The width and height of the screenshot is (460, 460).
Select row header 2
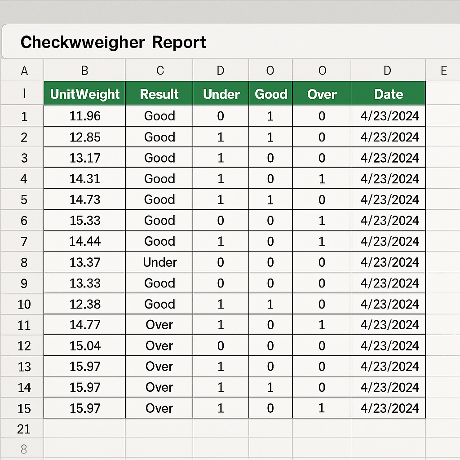click(x=22, y=137)
